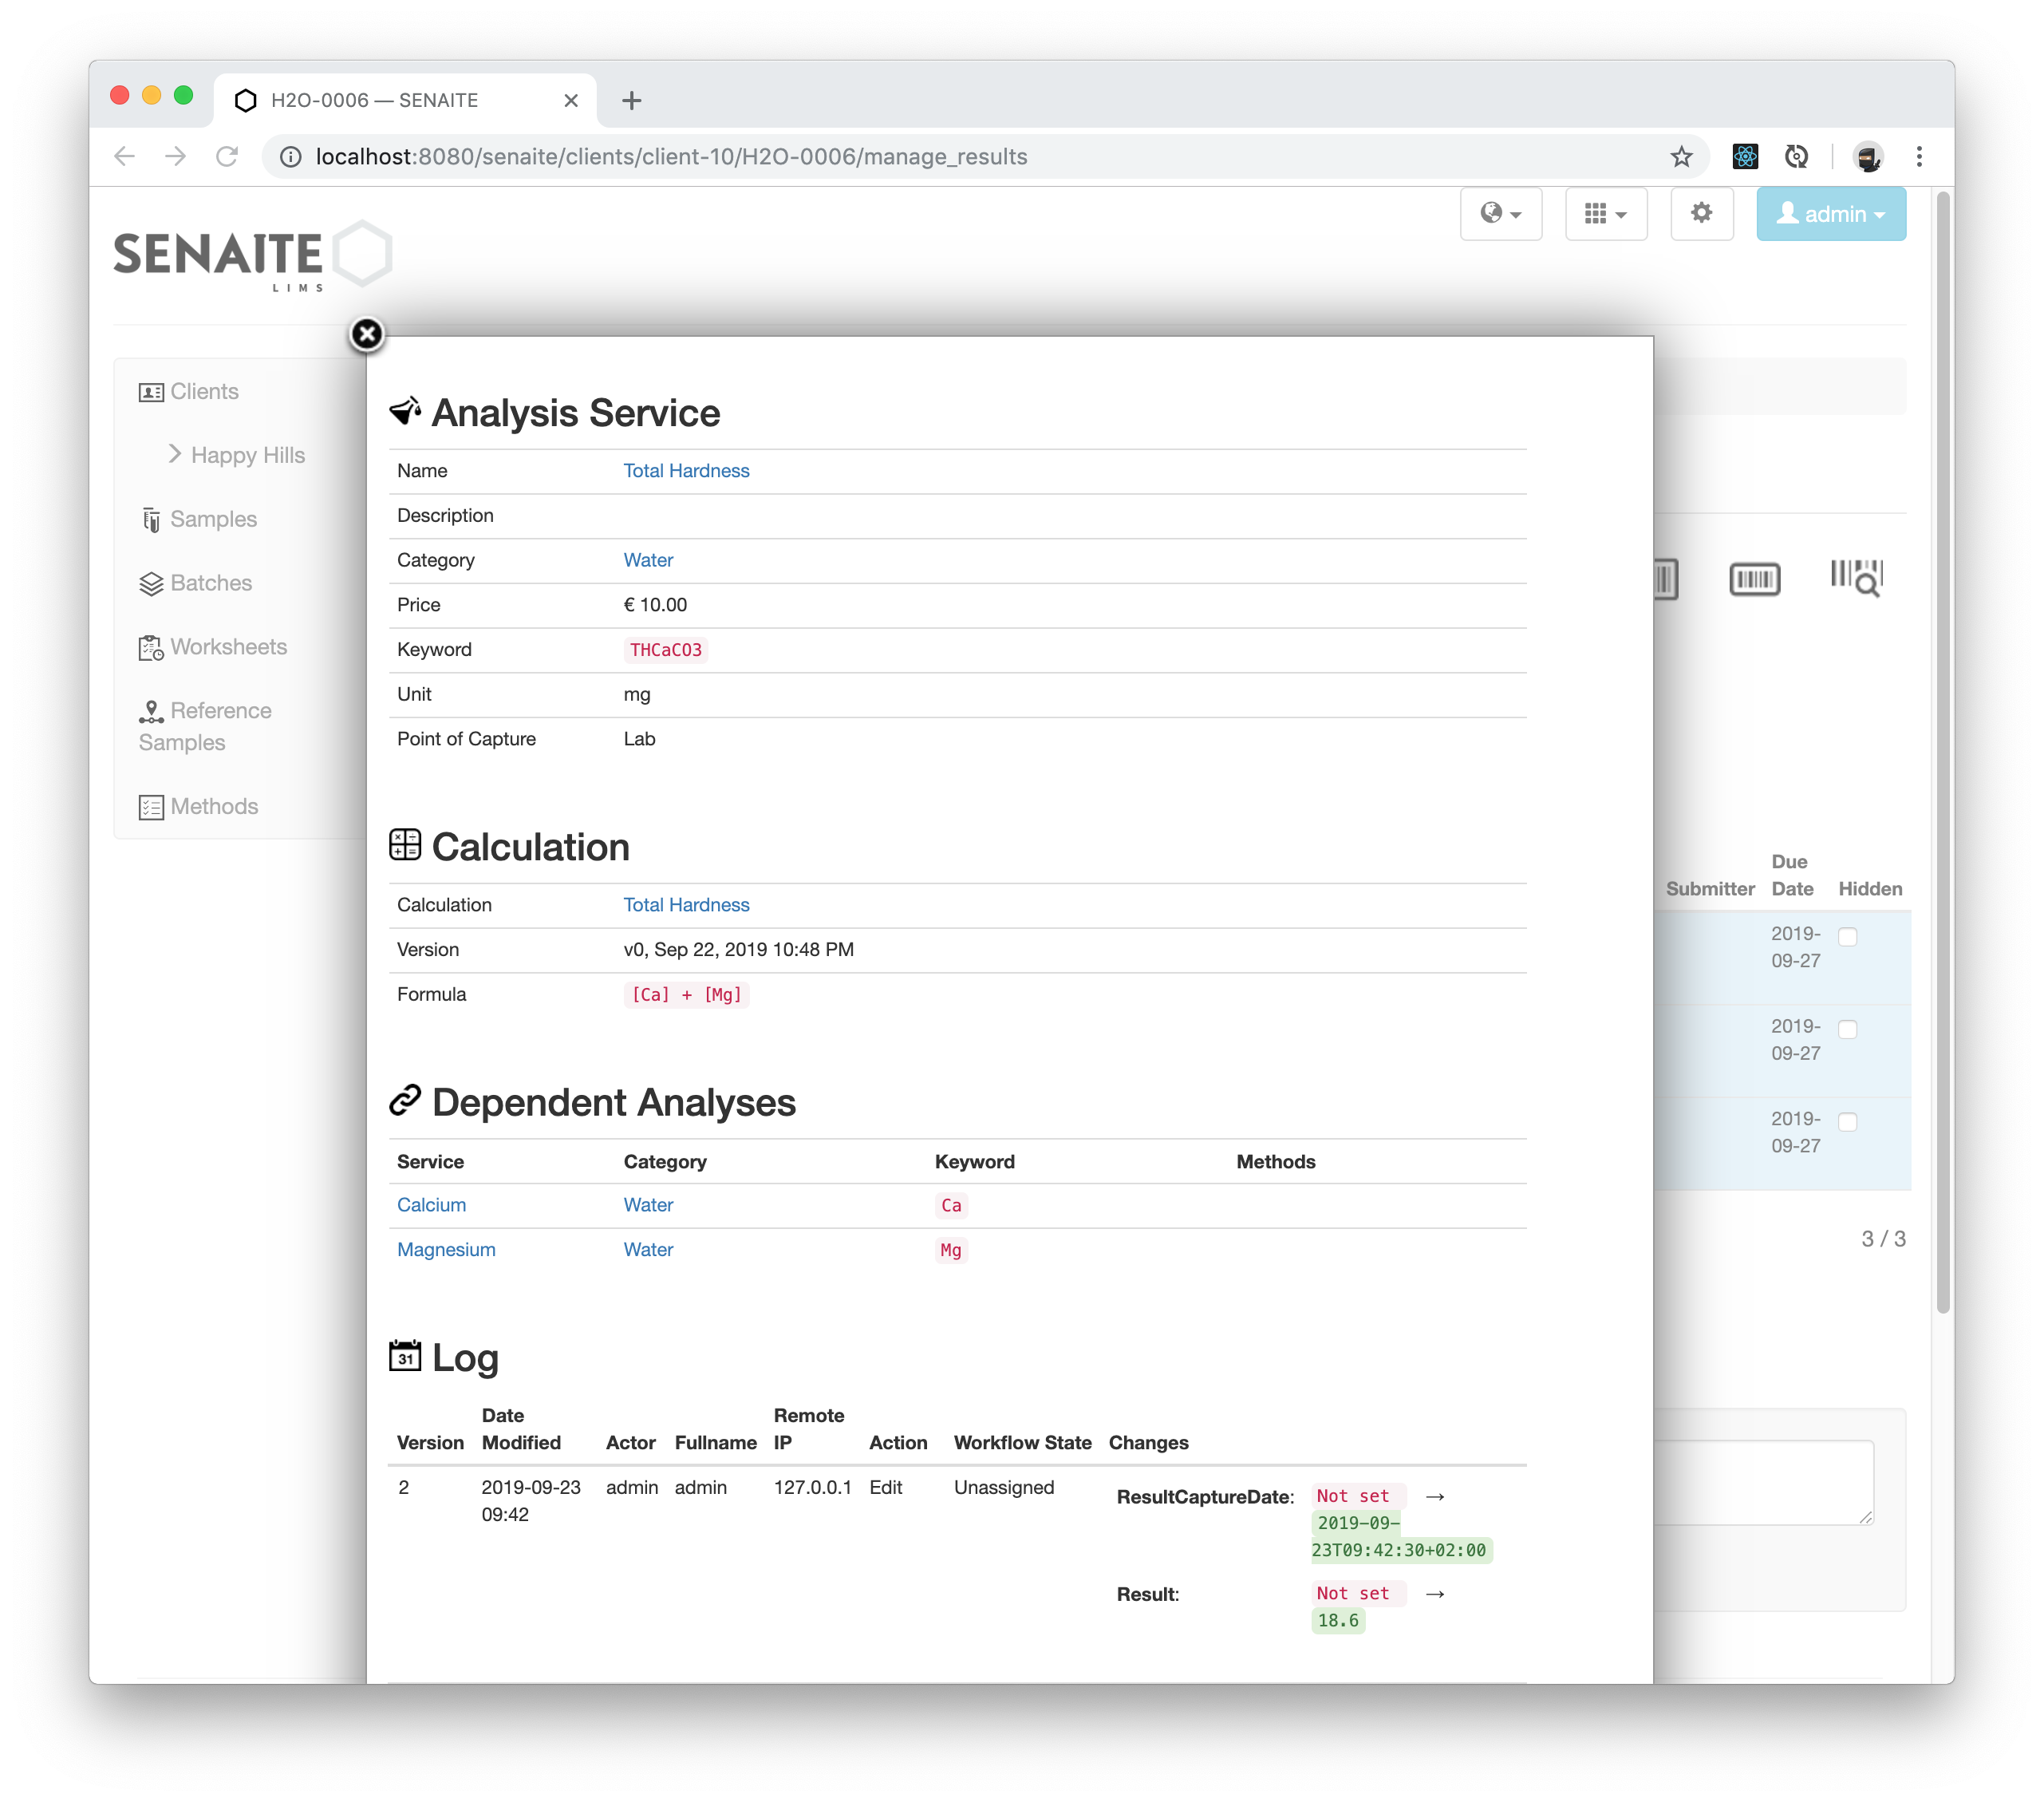Tick the first row's Hidden checkbox
This screenshot has width=2044, height=1802.
[x=1847, y=937]
